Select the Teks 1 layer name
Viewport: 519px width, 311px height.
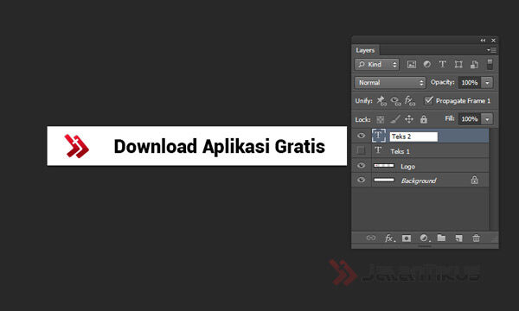point(400,151)
